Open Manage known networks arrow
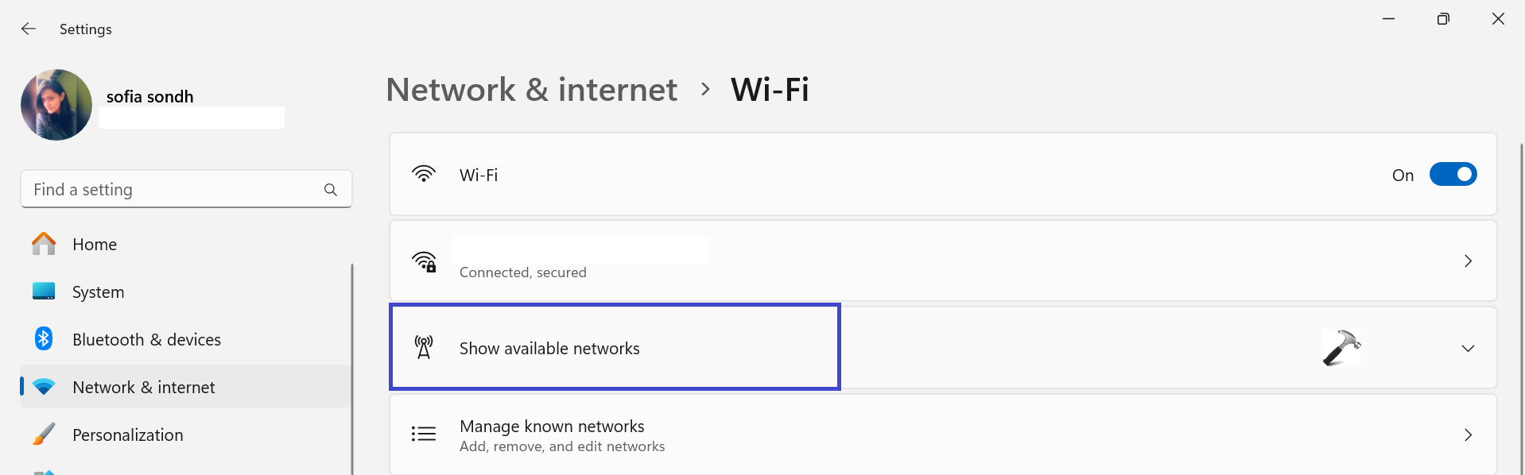Viewport: 1525px width, 475px height. (x=1468, y=434)
